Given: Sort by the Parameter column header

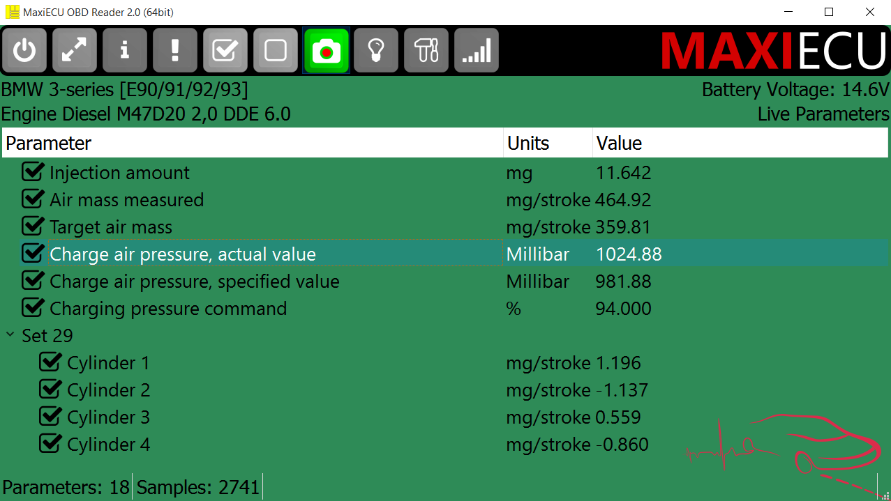Looking at the screenshot, I should [253, 143].
